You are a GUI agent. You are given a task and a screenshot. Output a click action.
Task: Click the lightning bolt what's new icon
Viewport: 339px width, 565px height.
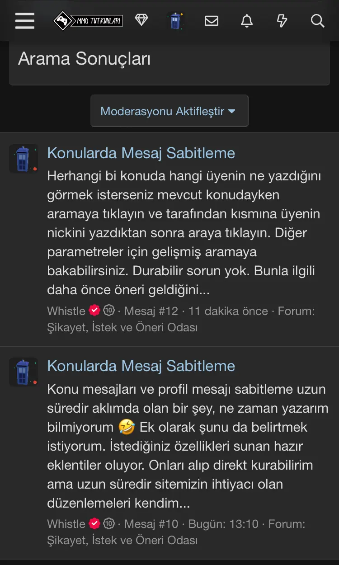[282, 21]
